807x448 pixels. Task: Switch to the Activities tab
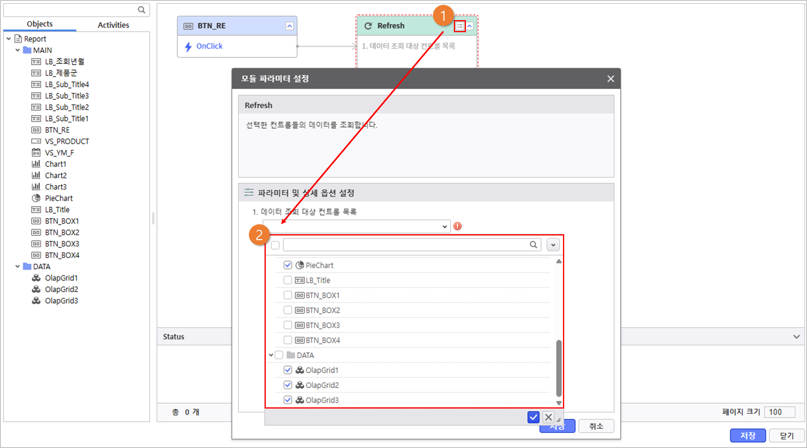point(113,25)
